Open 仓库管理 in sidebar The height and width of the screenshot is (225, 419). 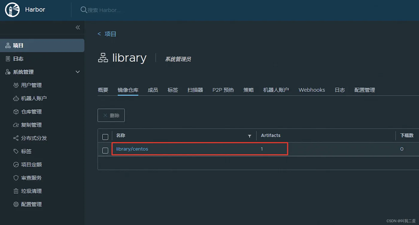click(31, 111)
